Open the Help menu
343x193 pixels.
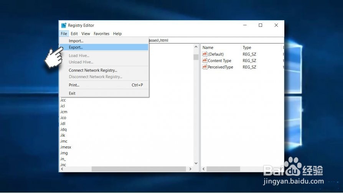point(117,34)
